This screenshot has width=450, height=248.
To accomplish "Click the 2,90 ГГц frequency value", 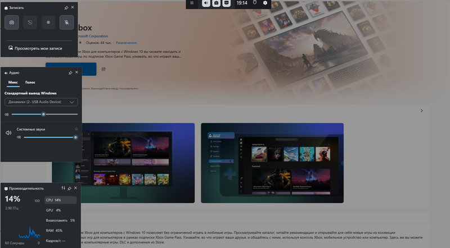I will 12,208.
